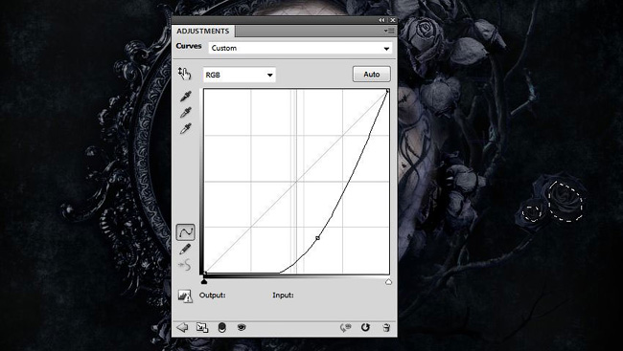
Task: Click the black point input slider
Action: click(x=204, y=281)
